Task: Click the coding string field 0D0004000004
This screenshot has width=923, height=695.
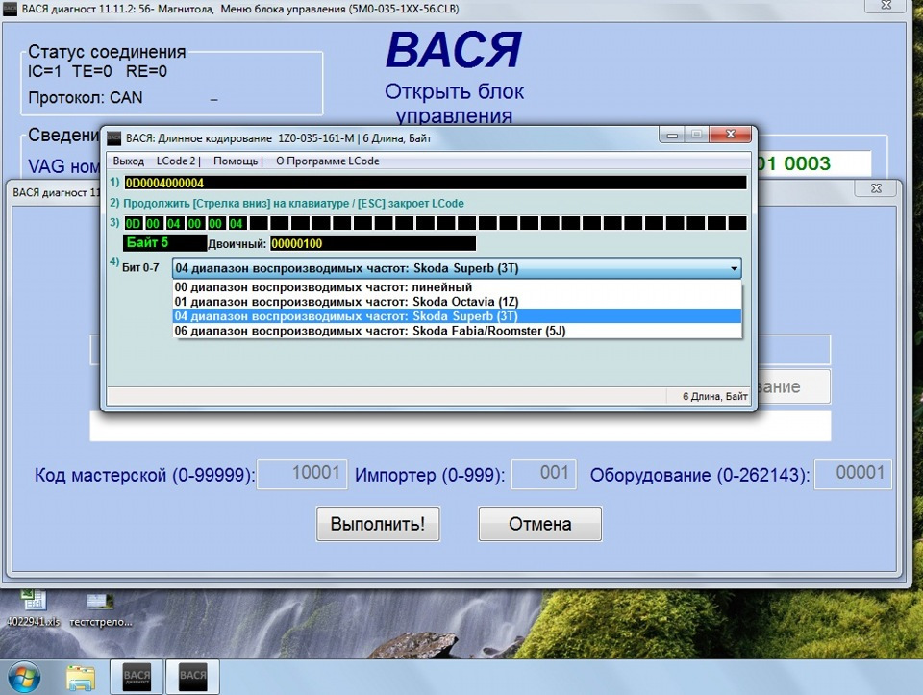Action: [435, 183]
